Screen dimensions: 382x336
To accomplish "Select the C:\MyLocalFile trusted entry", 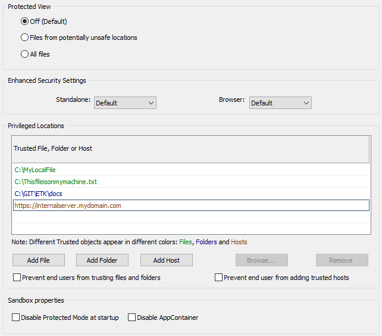I will tap(35, 170).
